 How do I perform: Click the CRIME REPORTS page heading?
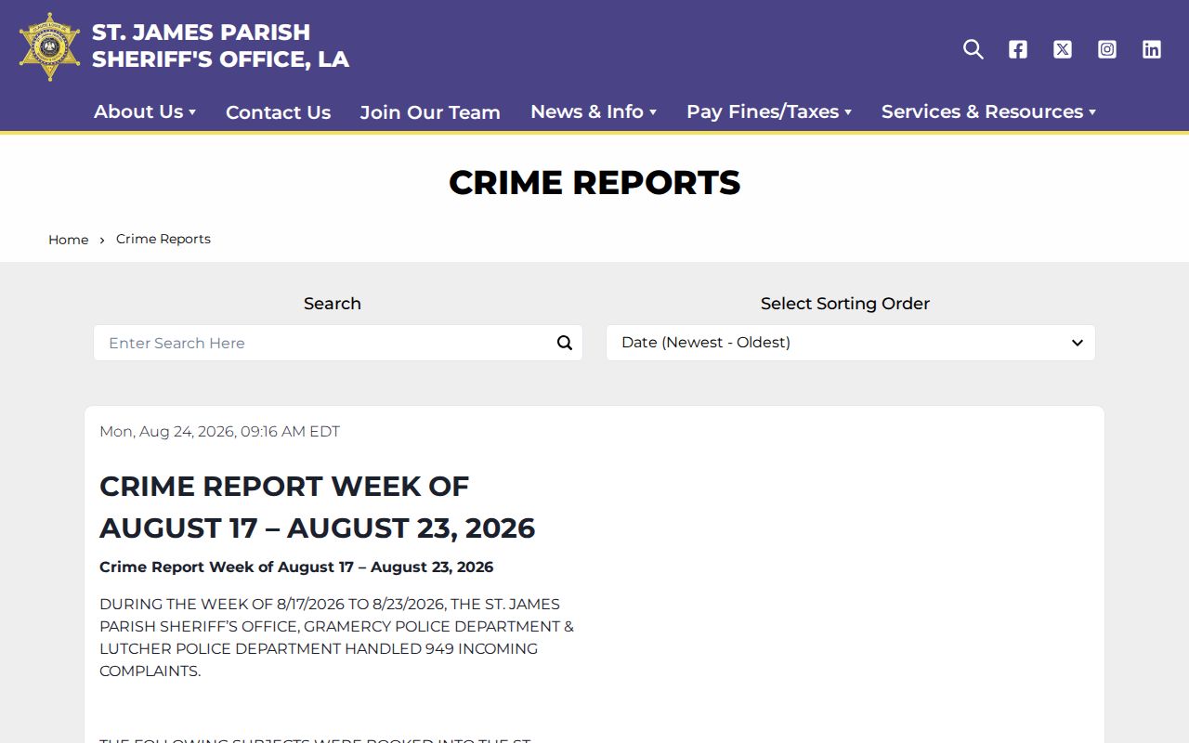[x=594, y=183]
